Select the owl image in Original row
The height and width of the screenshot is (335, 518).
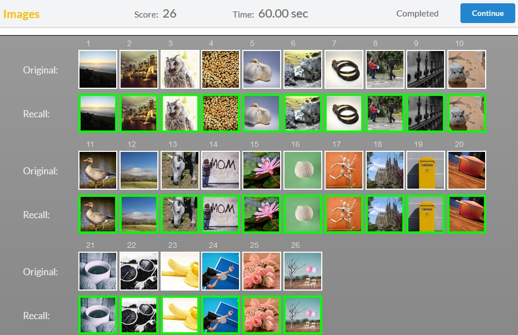tap(180, 70)
